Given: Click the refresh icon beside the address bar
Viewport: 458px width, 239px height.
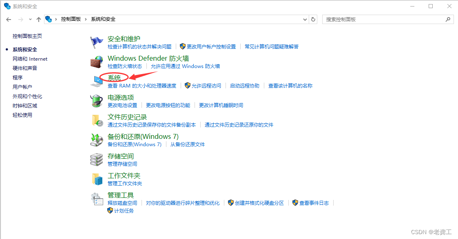Looking at the screenshot, I should tap(313, 19).
